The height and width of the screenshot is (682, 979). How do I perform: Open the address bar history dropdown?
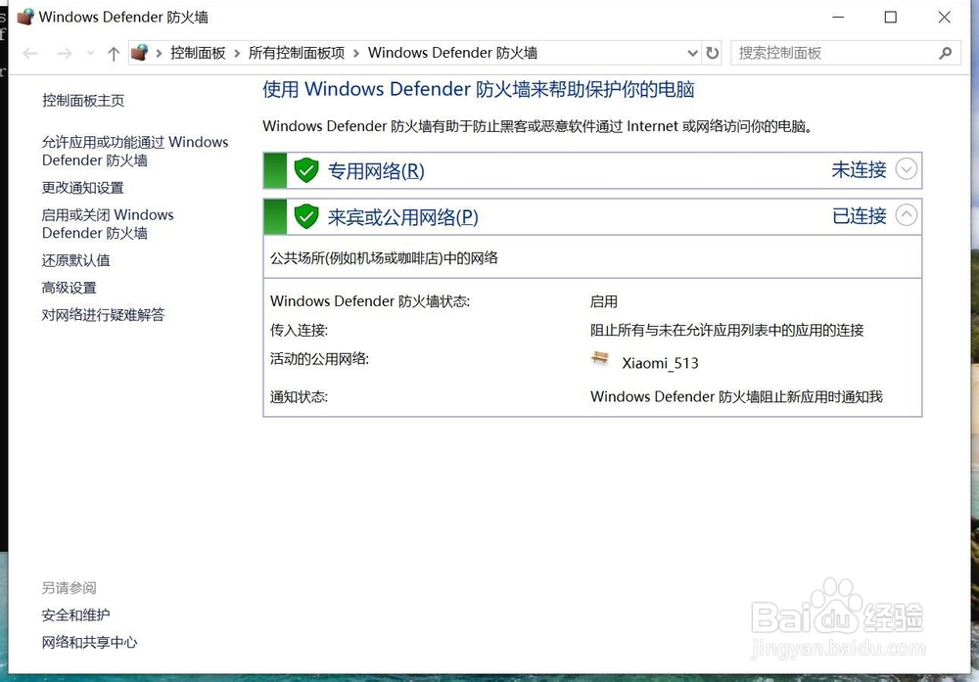pyautogui.click(x=692, y=53)
